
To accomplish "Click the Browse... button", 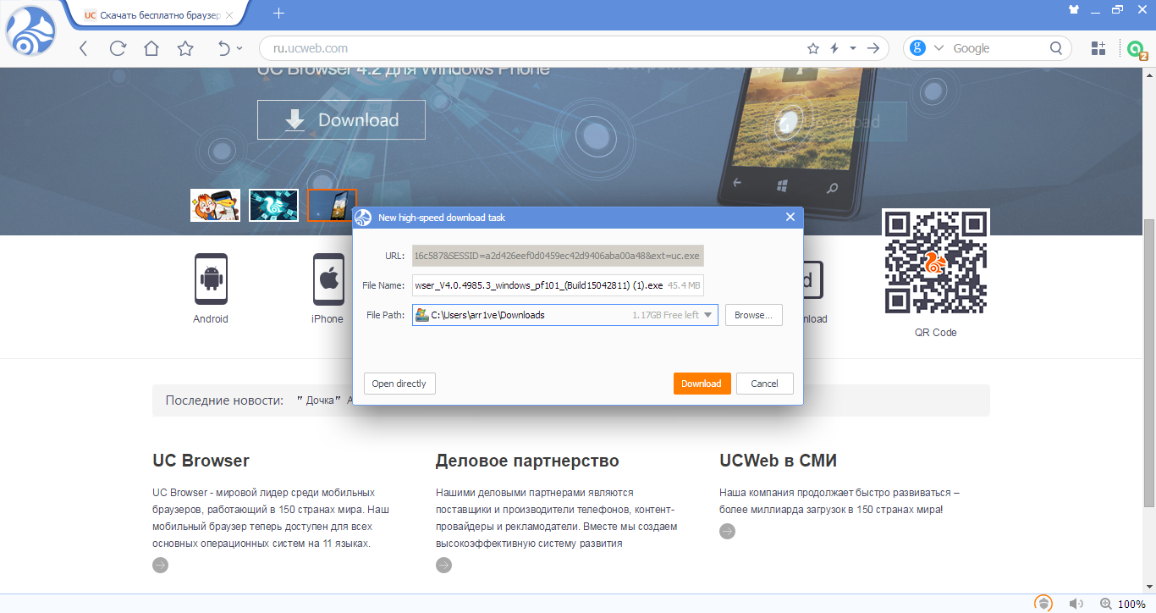I will 753,315.
